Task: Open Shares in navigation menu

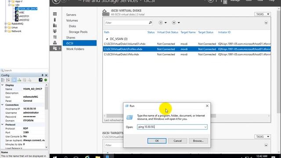Action: 71,38
